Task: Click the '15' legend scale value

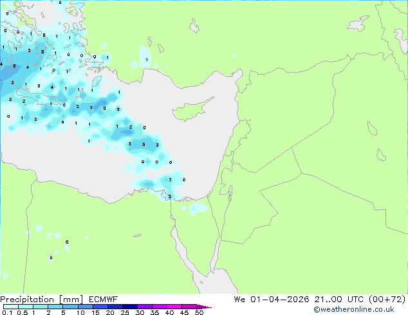Action: [x=95, y=312]
